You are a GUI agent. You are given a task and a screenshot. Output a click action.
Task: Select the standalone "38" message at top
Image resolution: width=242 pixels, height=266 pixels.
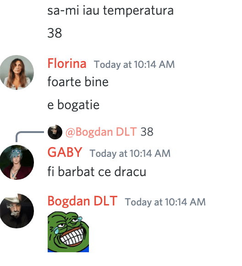(x=55, y=33)
